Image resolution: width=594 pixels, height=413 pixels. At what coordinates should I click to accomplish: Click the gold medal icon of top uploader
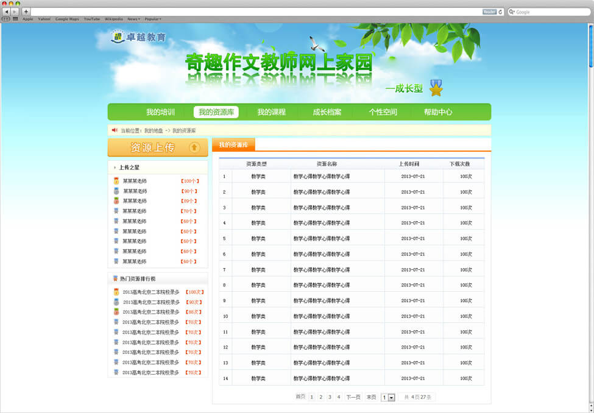pos(116,181)
